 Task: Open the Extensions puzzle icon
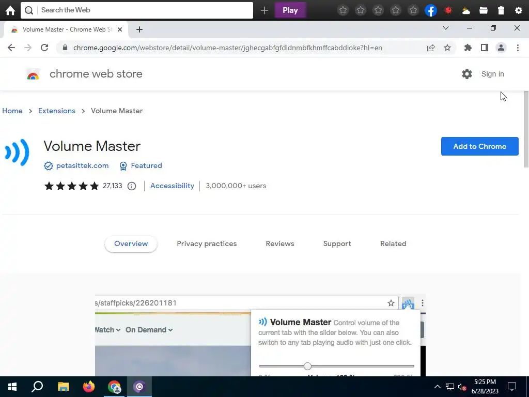click(468, 48)
